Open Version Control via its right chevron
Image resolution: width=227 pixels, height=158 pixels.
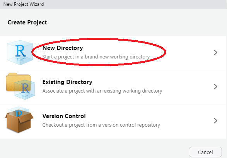[215, 120]
